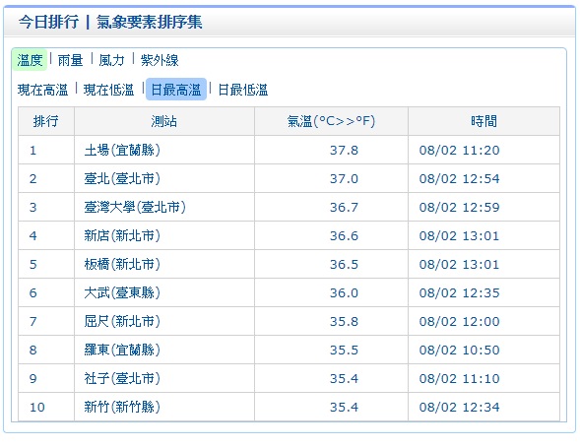
Task: Click rank number 1 in 土場 row
Action: [32, 151]
